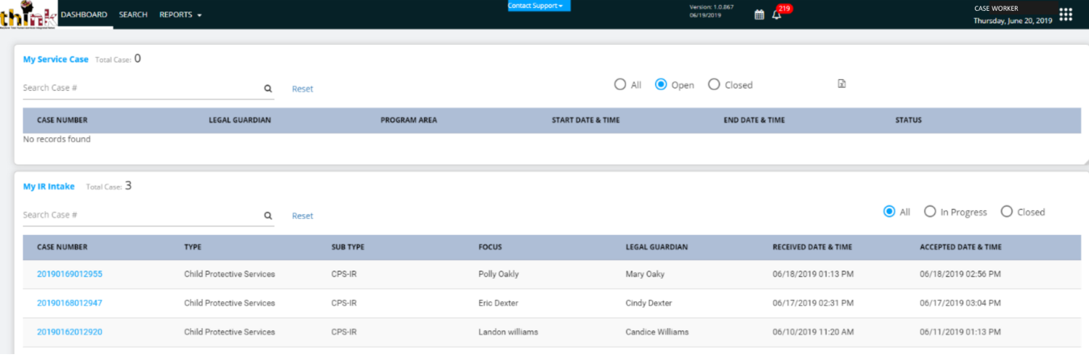
Task: Open the Search menu item
Action: [x=133, y=15]
